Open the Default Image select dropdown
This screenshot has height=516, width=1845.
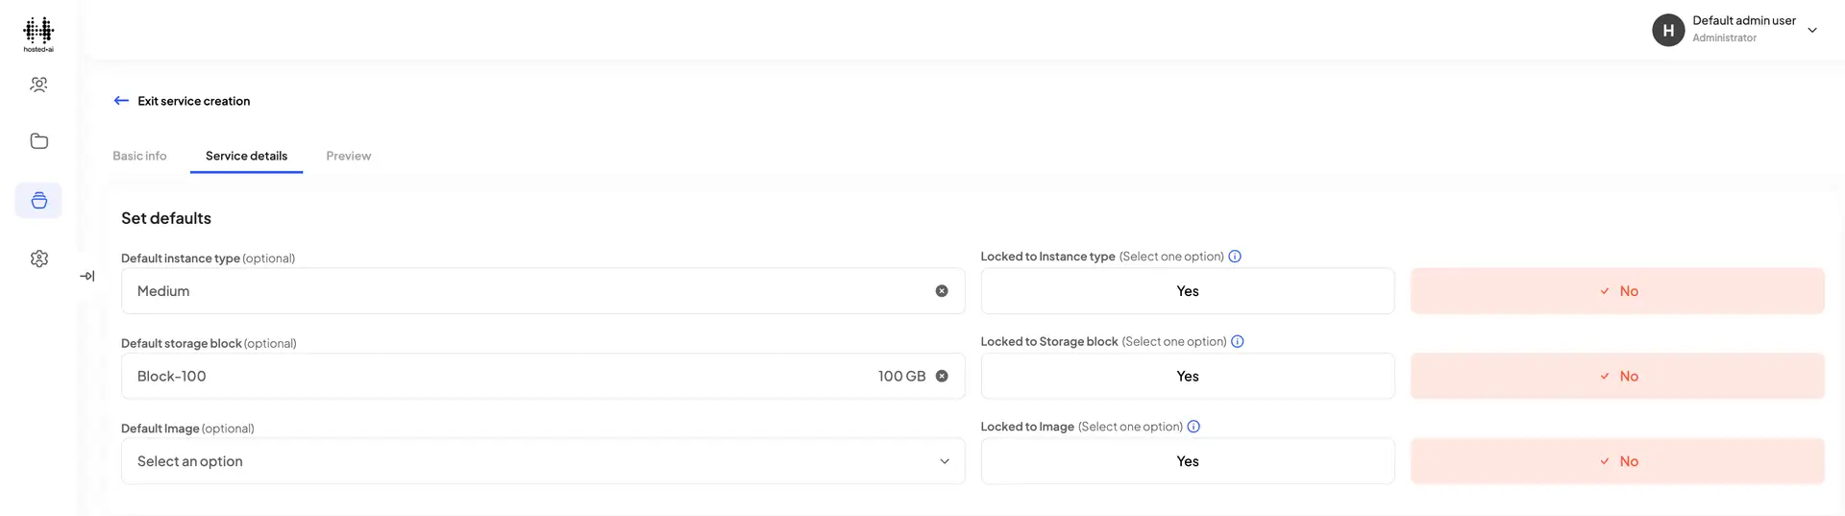point(543,461)
